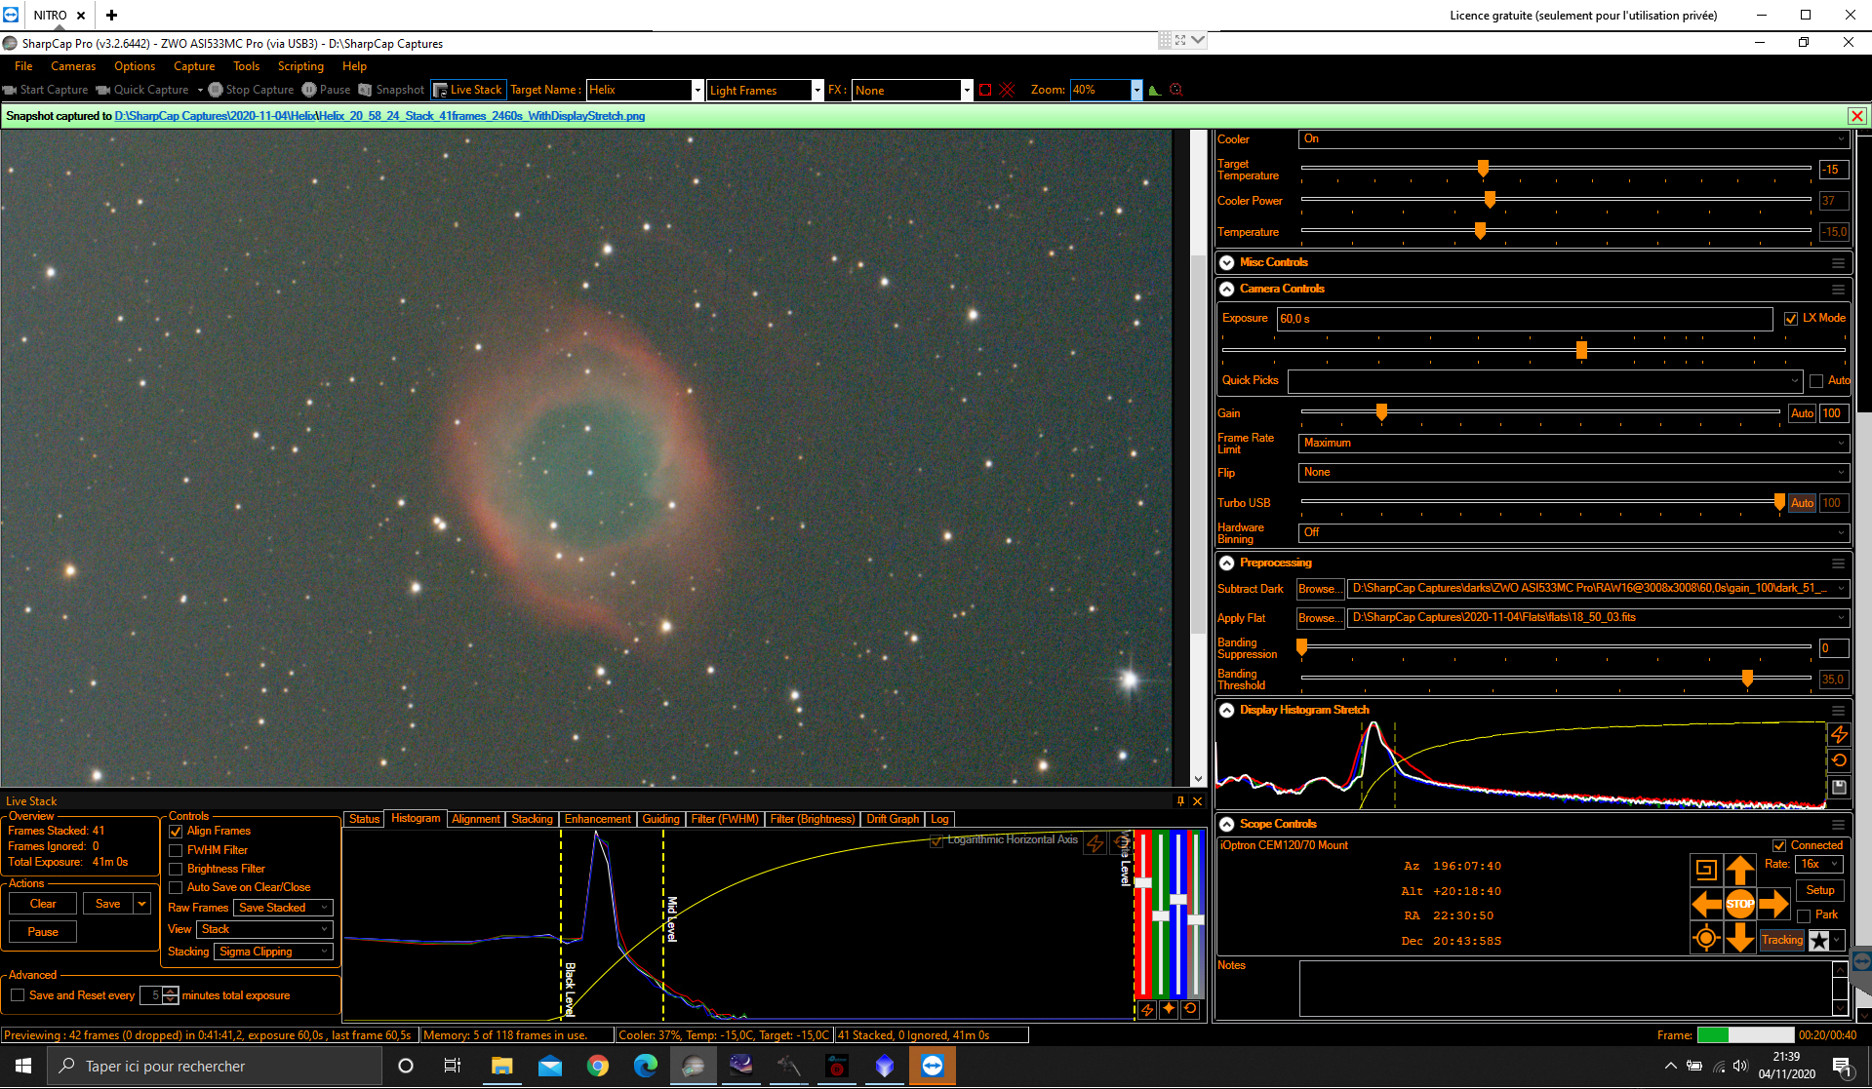1872x1089 pixels.
Task: Click the Snapshot toolbar button
Action: pyautogui.click(x=391, y=90)
